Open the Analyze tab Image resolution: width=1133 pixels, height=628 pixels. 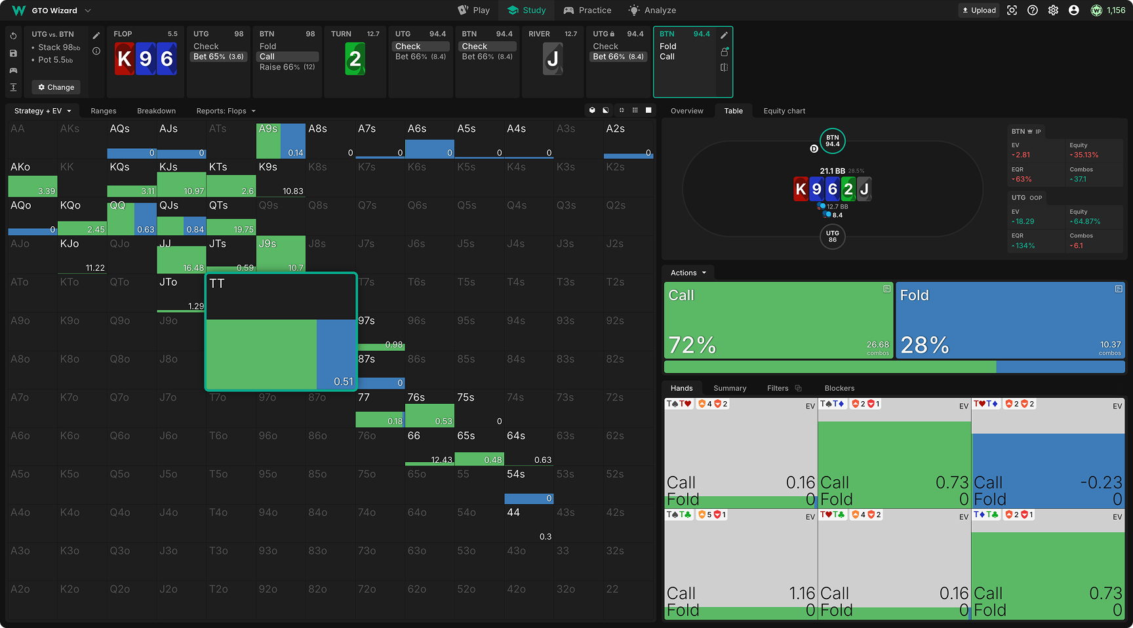click(652, 10)
